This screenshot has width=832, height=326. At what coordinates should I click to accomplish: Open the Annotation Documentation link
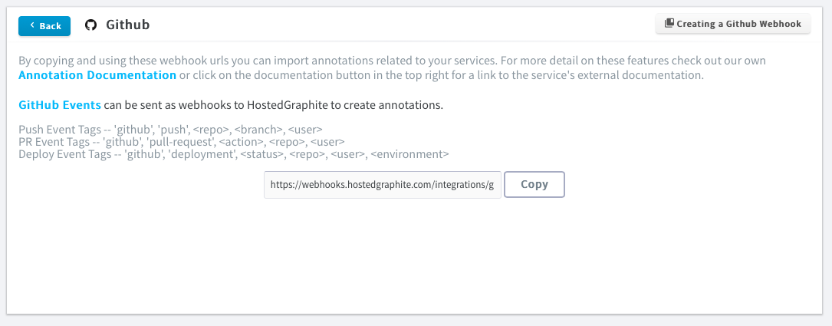tap(97, 75)
